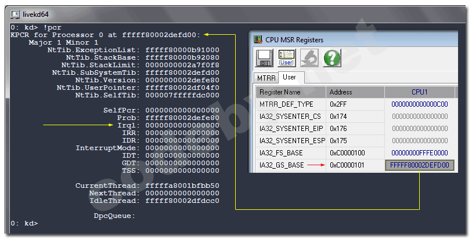Click the IDT label in console
This screenshot has height=240, width=472.
click(131, 155)
